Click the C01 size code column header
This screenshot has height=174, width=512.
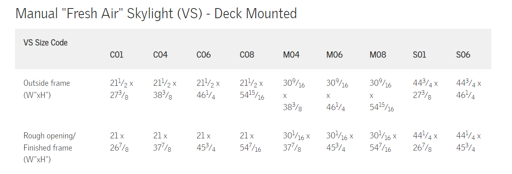tap(117, 55)
